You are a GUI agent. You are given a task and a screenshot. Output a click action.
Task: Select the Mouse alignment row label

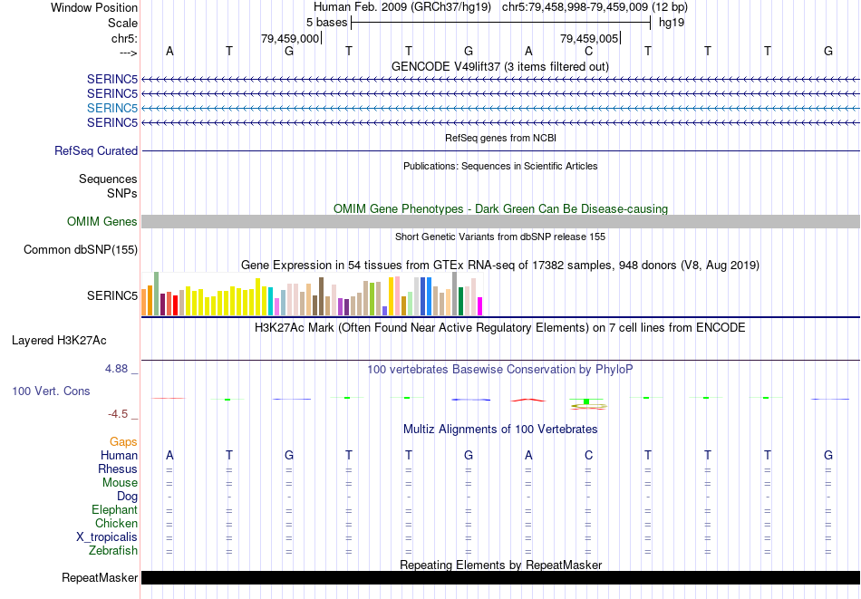click(120, 483)
